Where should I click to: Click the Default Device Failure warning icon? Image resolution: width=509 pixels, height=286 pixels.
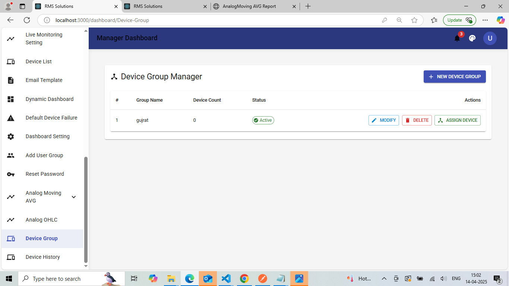11,118
